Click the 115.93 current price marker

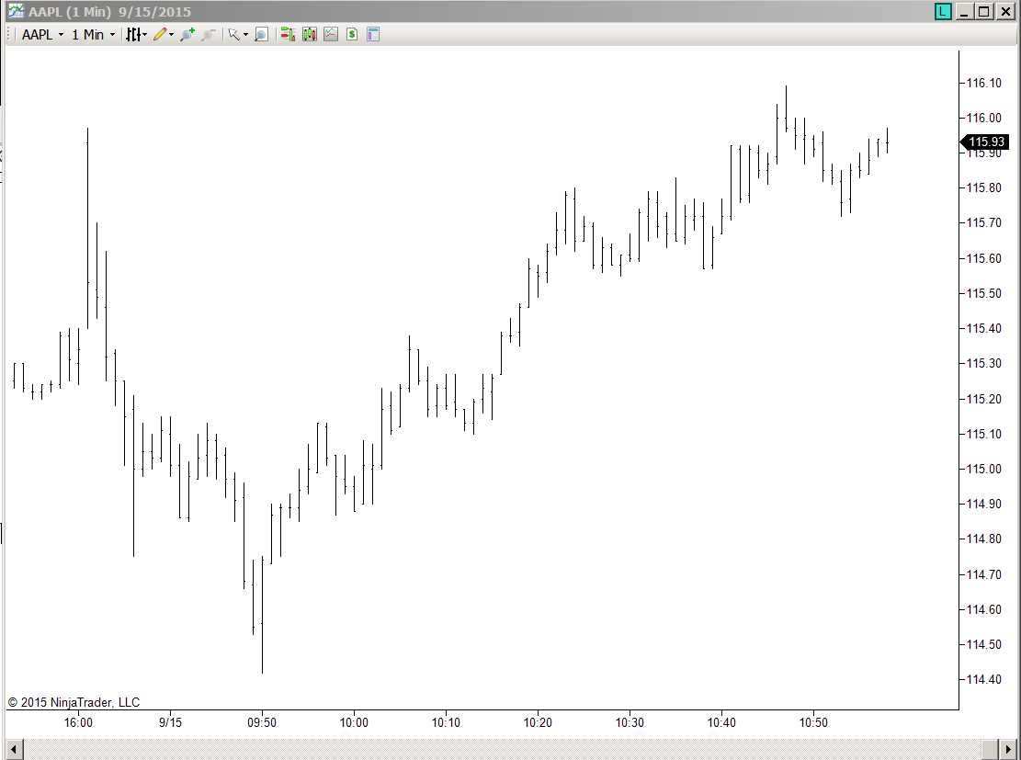coord(985,142)
